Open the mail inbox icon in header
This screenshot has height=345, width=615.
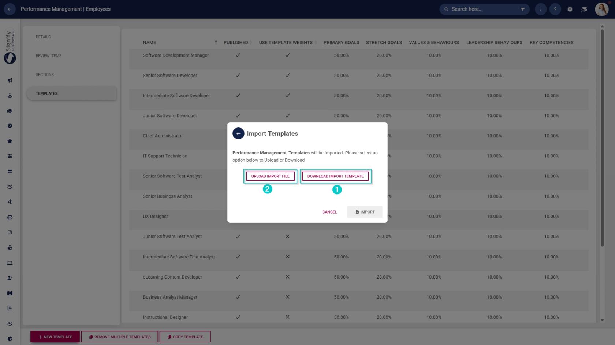click(x=584, y=9)
